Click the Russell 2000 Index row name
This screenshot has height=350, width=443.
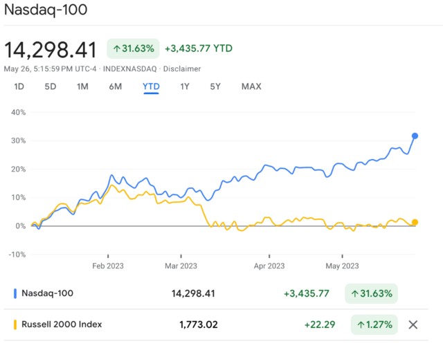[x=62, y=324]
